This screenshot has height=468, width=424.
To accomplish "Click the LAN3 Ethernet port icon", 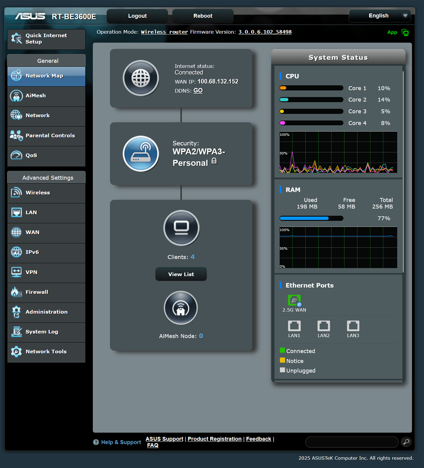I will 353,326.
